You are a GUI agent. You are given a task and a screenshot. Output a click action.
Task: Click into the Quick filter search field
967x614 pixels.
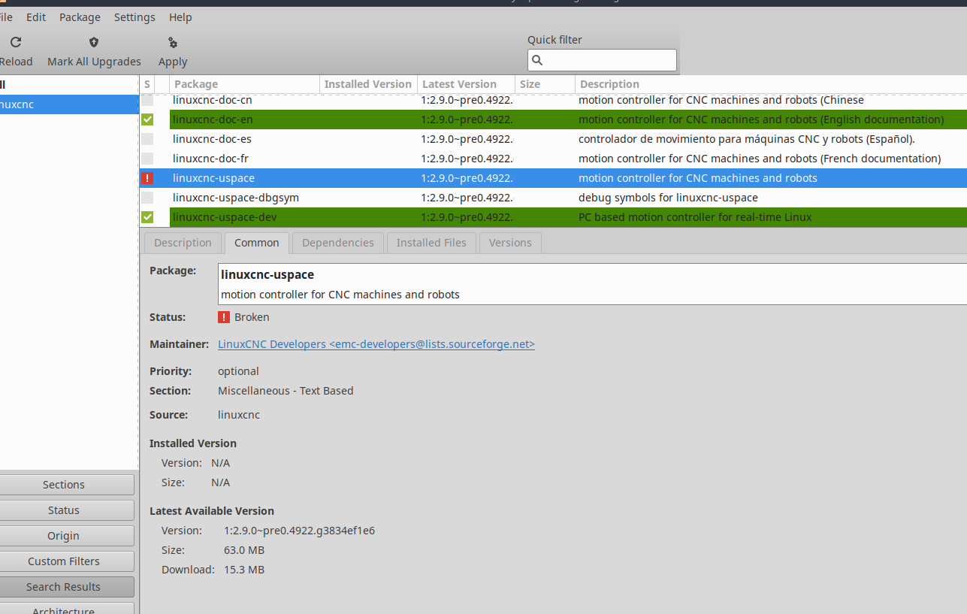click(x=602, y=60)
